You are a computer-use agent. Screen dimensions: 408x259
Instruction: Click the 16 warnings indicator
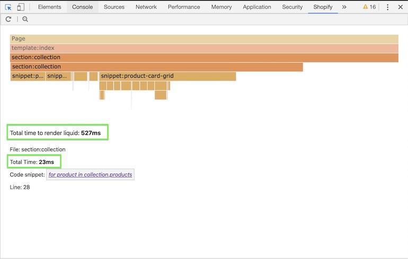point(369,7)
